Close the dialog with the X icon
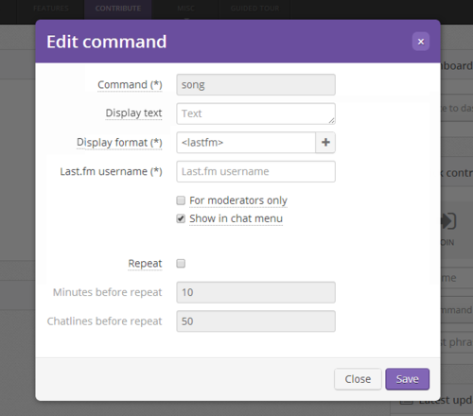 coord(421,42)
